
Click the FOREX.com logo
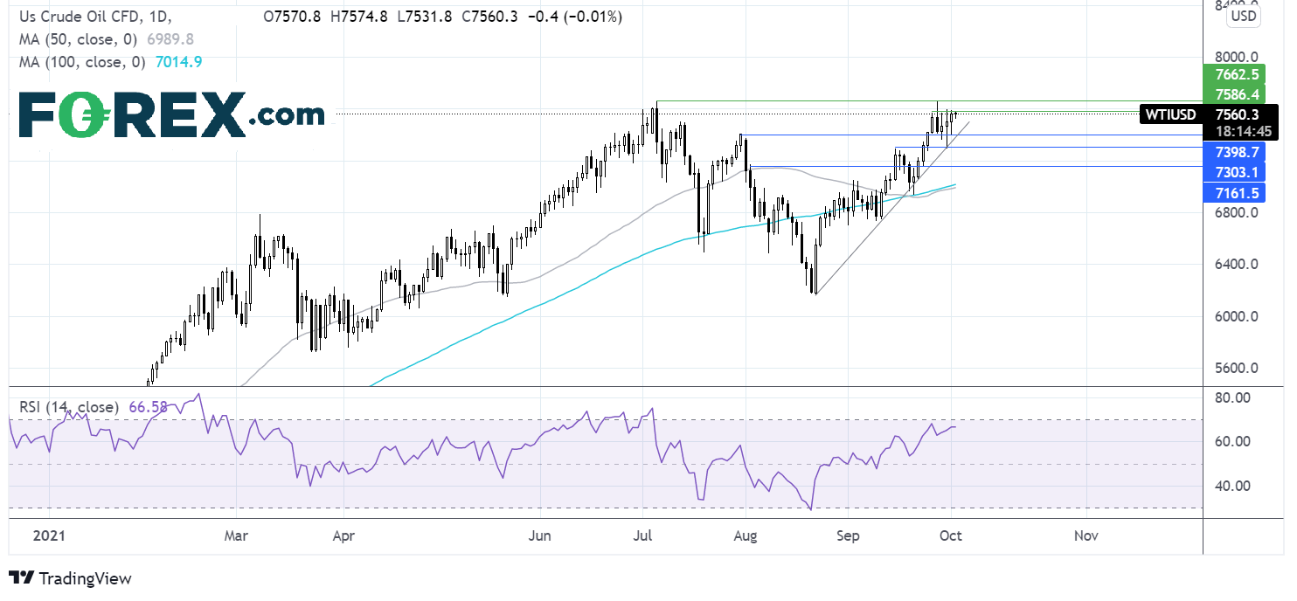[171, 115]
